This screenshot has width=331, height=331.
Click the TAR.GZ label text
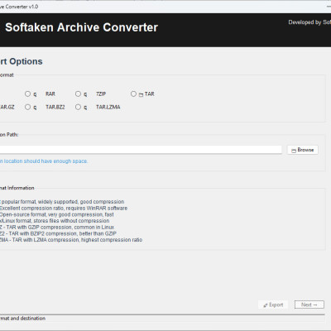point(7,107)
